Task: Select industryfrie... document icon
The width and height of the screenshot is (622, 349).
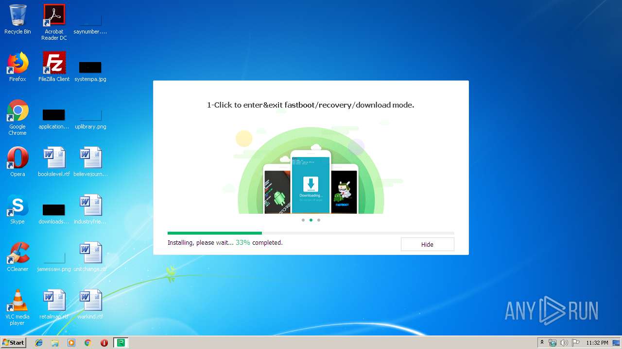Action: pyautogui.click(x=90, y=209)
